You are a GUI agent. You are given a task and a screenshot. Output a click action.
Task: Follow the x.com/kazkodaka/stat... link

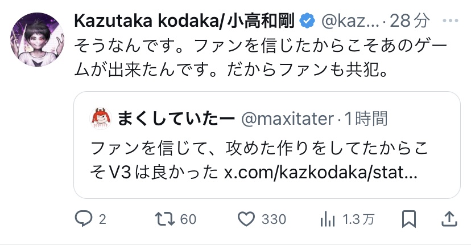tap(321, 171)
